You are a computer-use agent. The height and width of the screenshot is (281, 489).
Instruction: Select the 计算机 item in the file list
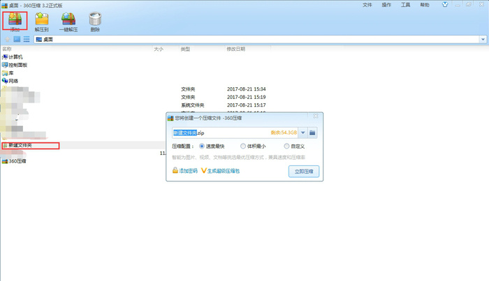point(13,57)
